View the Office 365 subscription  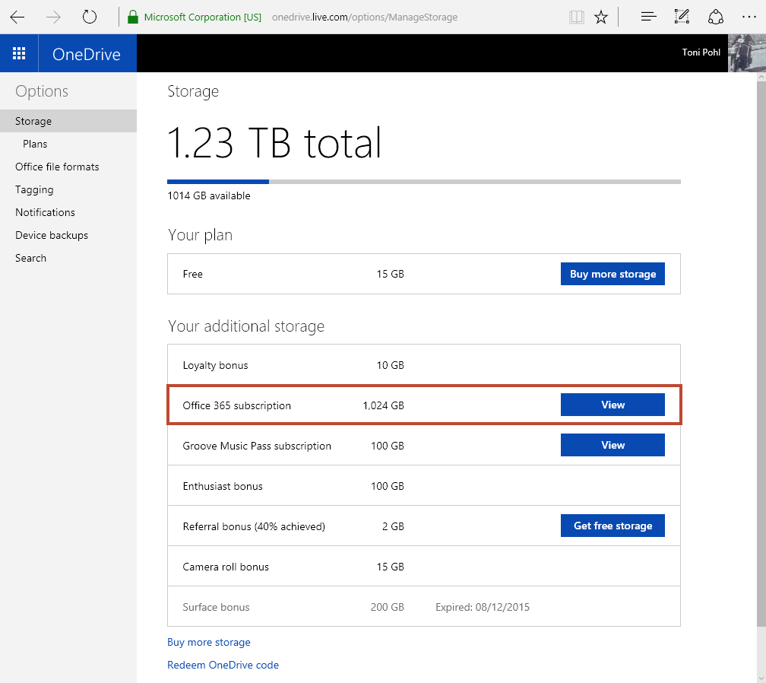[x=612, y=405]
